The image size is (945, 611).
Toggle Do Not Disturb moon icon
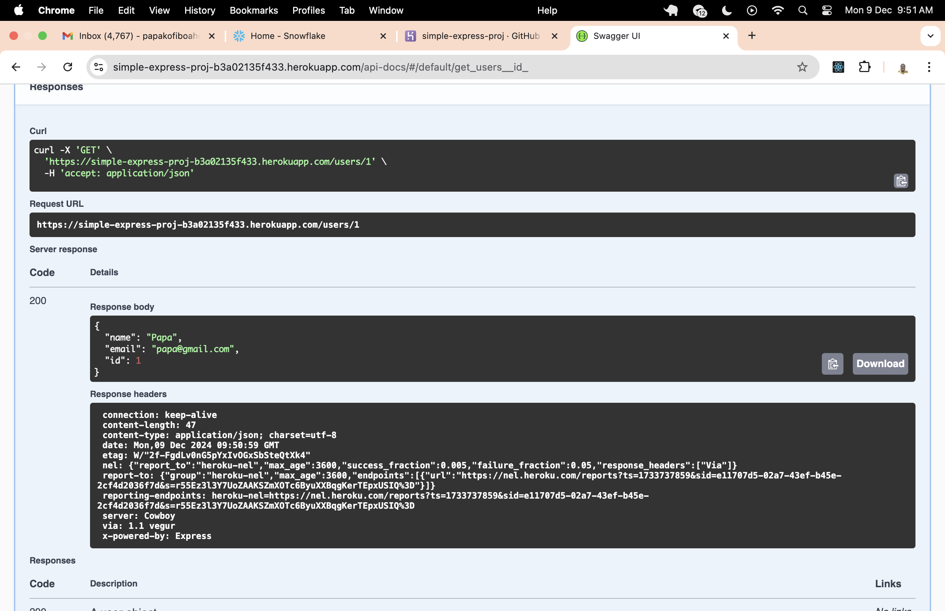tap(726, 10)
